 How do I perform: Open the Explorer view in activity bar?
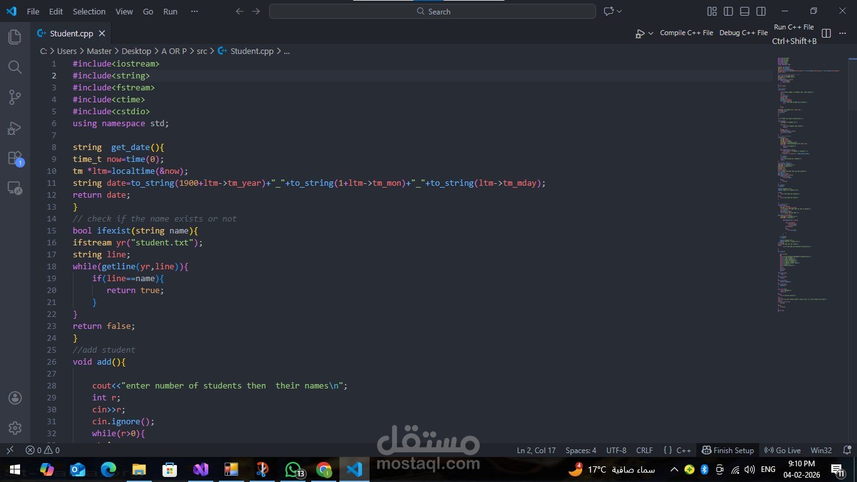pos(15,37)
